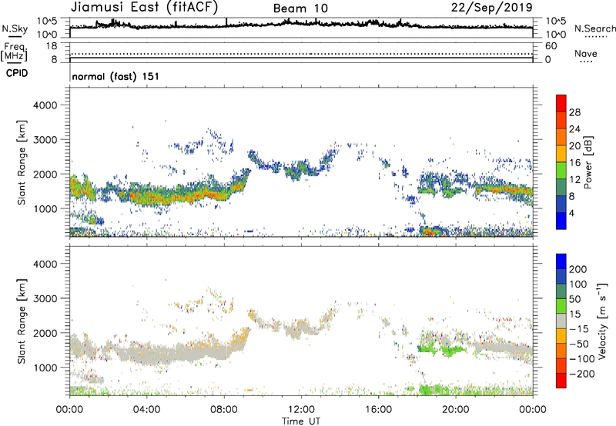Click the '50' tick on Velocity colorbar
The height and width of the screenshot is (426, 616).
(575, 299)
